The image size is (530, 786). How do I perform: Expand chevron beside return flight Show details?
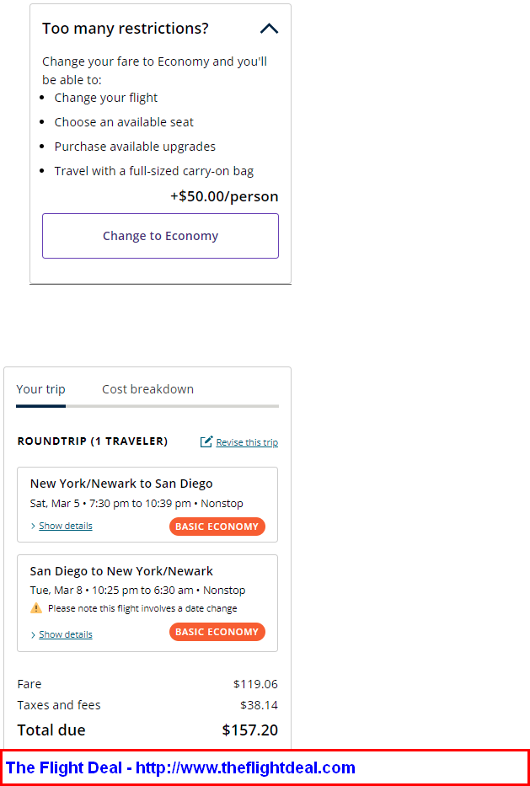point(33,634)
